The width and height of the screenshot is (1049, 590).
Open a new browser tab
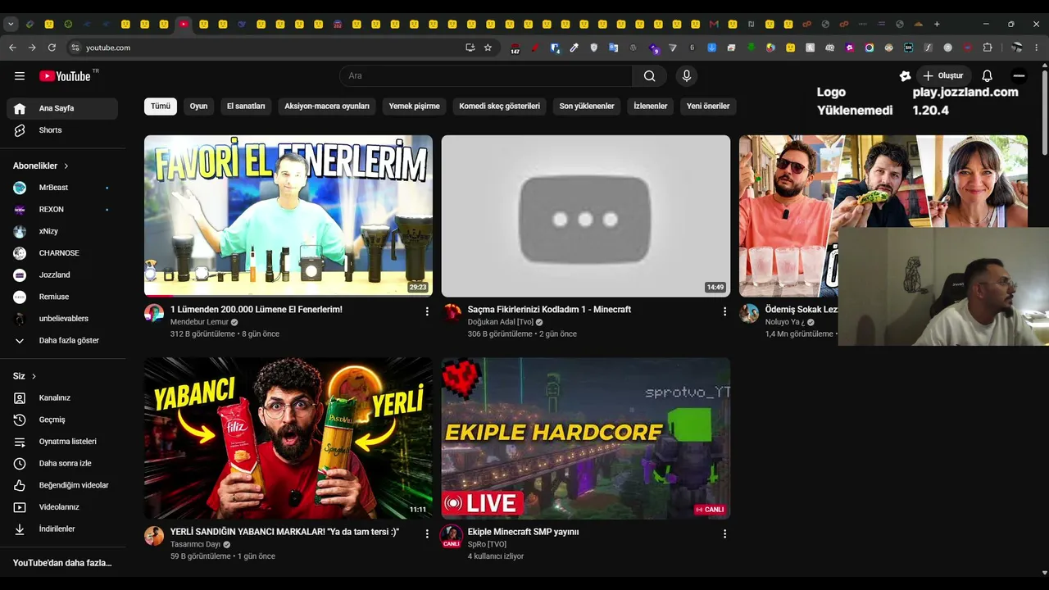(937, 24)
